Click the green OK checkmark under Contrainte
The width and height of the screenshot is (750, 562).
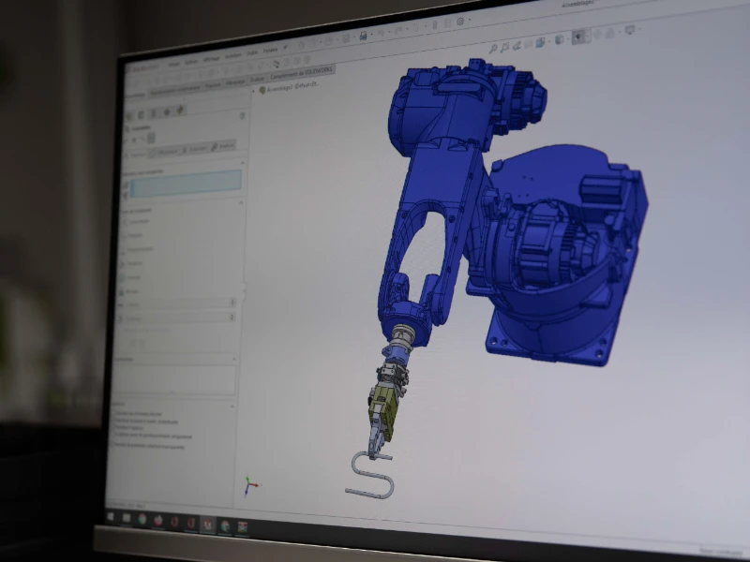click(x=127, y=140)
